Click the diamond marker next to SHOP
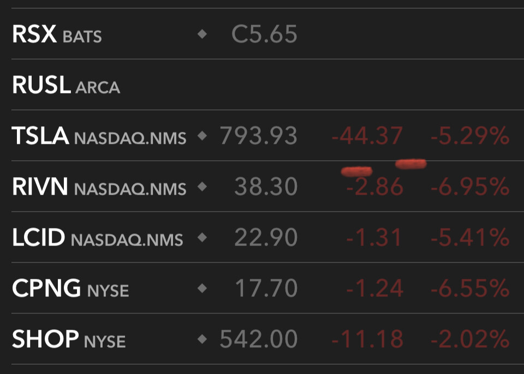This screenshot has width=524, height=374. click(202, 339)
